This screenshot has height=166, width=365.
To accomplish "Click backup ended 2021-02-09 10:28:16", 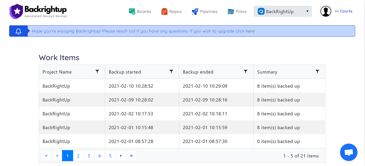I will pyautogui.click(x=205, y=100).
